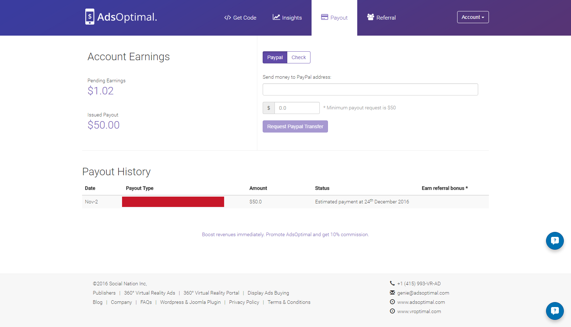View the Privacy Policy link

(x=244, y=302)
